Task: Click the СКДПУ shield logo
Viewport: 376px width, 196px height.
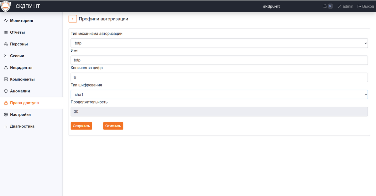Action: pos(6,6)
